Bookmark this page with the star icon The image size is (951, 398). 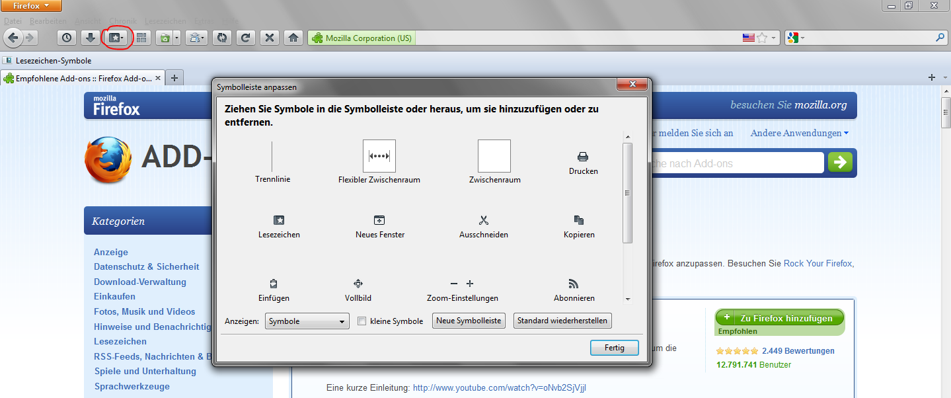pyautogui.click(x=762, y=38)
